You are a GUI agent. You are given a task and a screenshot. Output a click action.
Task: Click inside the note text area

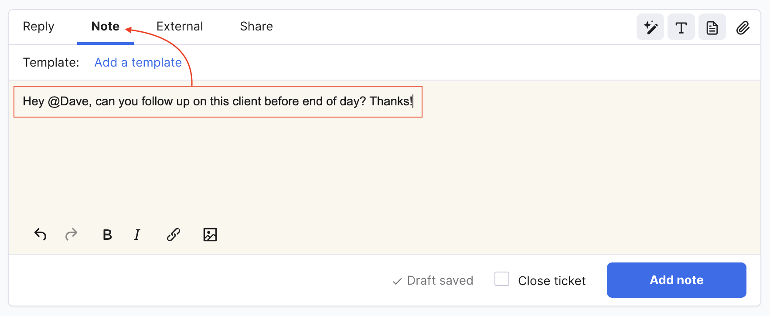(x=305, y=165)
